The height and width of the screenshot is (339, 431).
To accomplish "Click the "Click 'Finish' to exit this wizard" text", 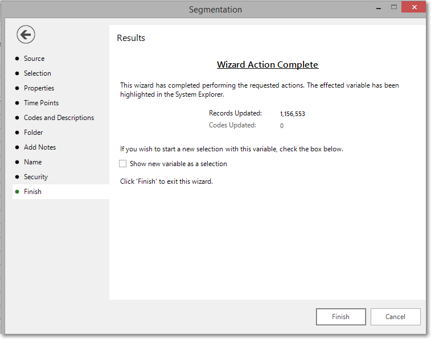I will (166, 181).
